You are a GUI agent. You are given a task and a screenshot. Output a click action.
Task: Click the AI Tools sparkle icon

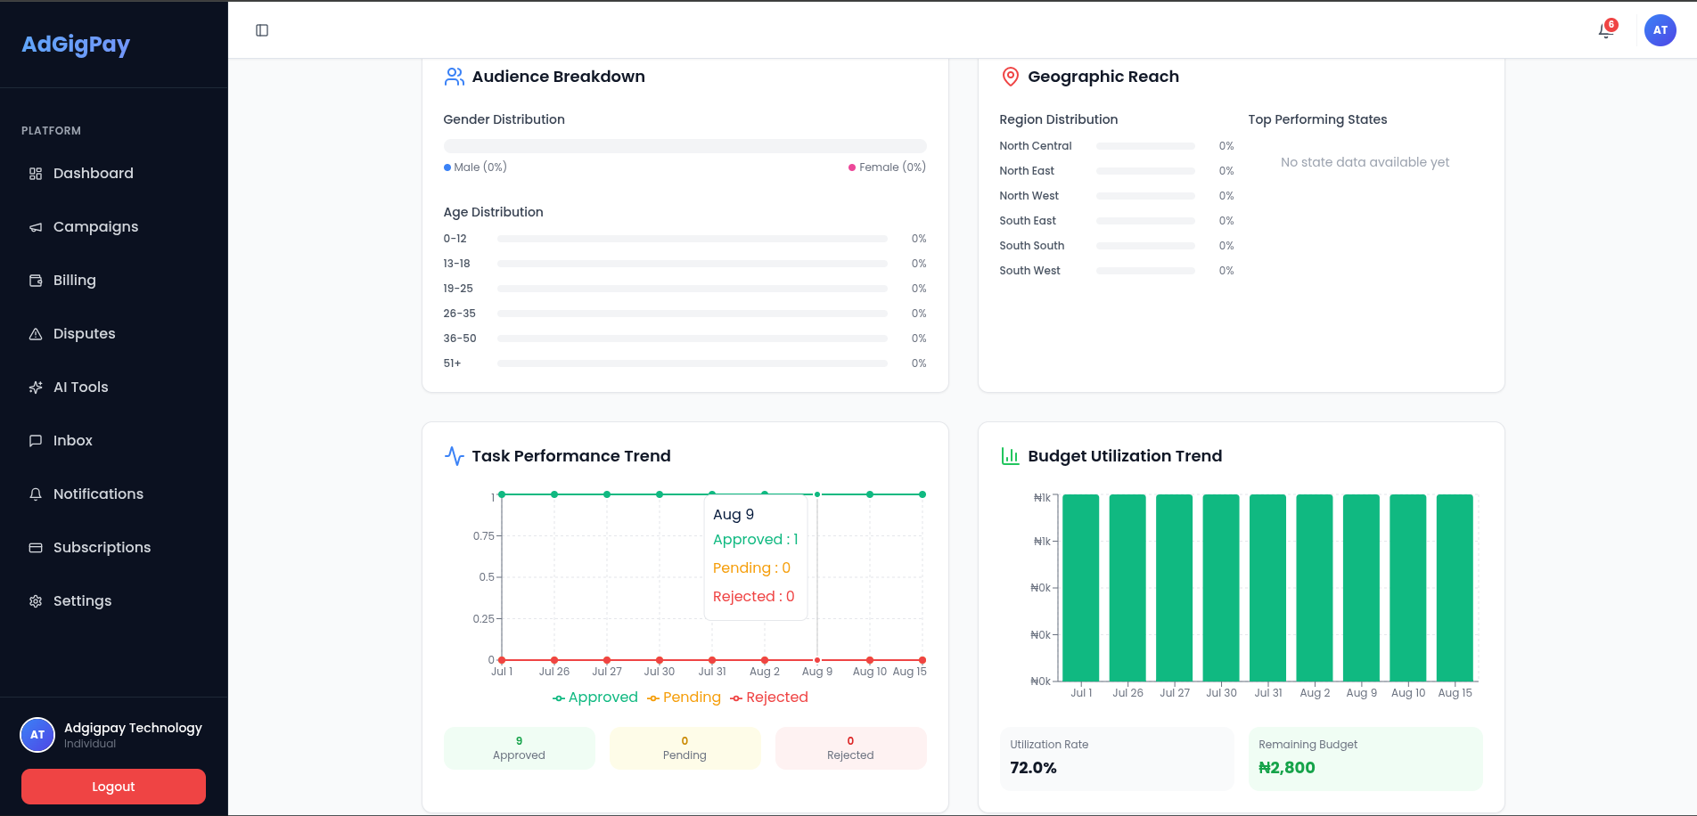36,388
